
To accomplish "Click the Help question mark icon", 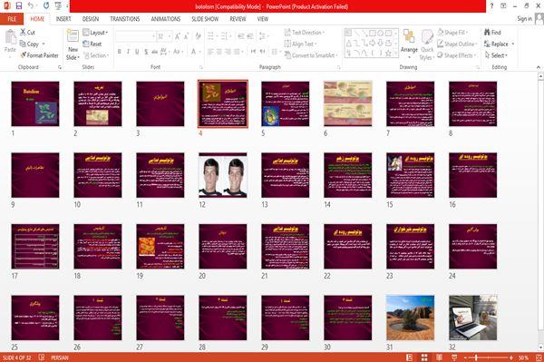I will (x=491, y=6).
